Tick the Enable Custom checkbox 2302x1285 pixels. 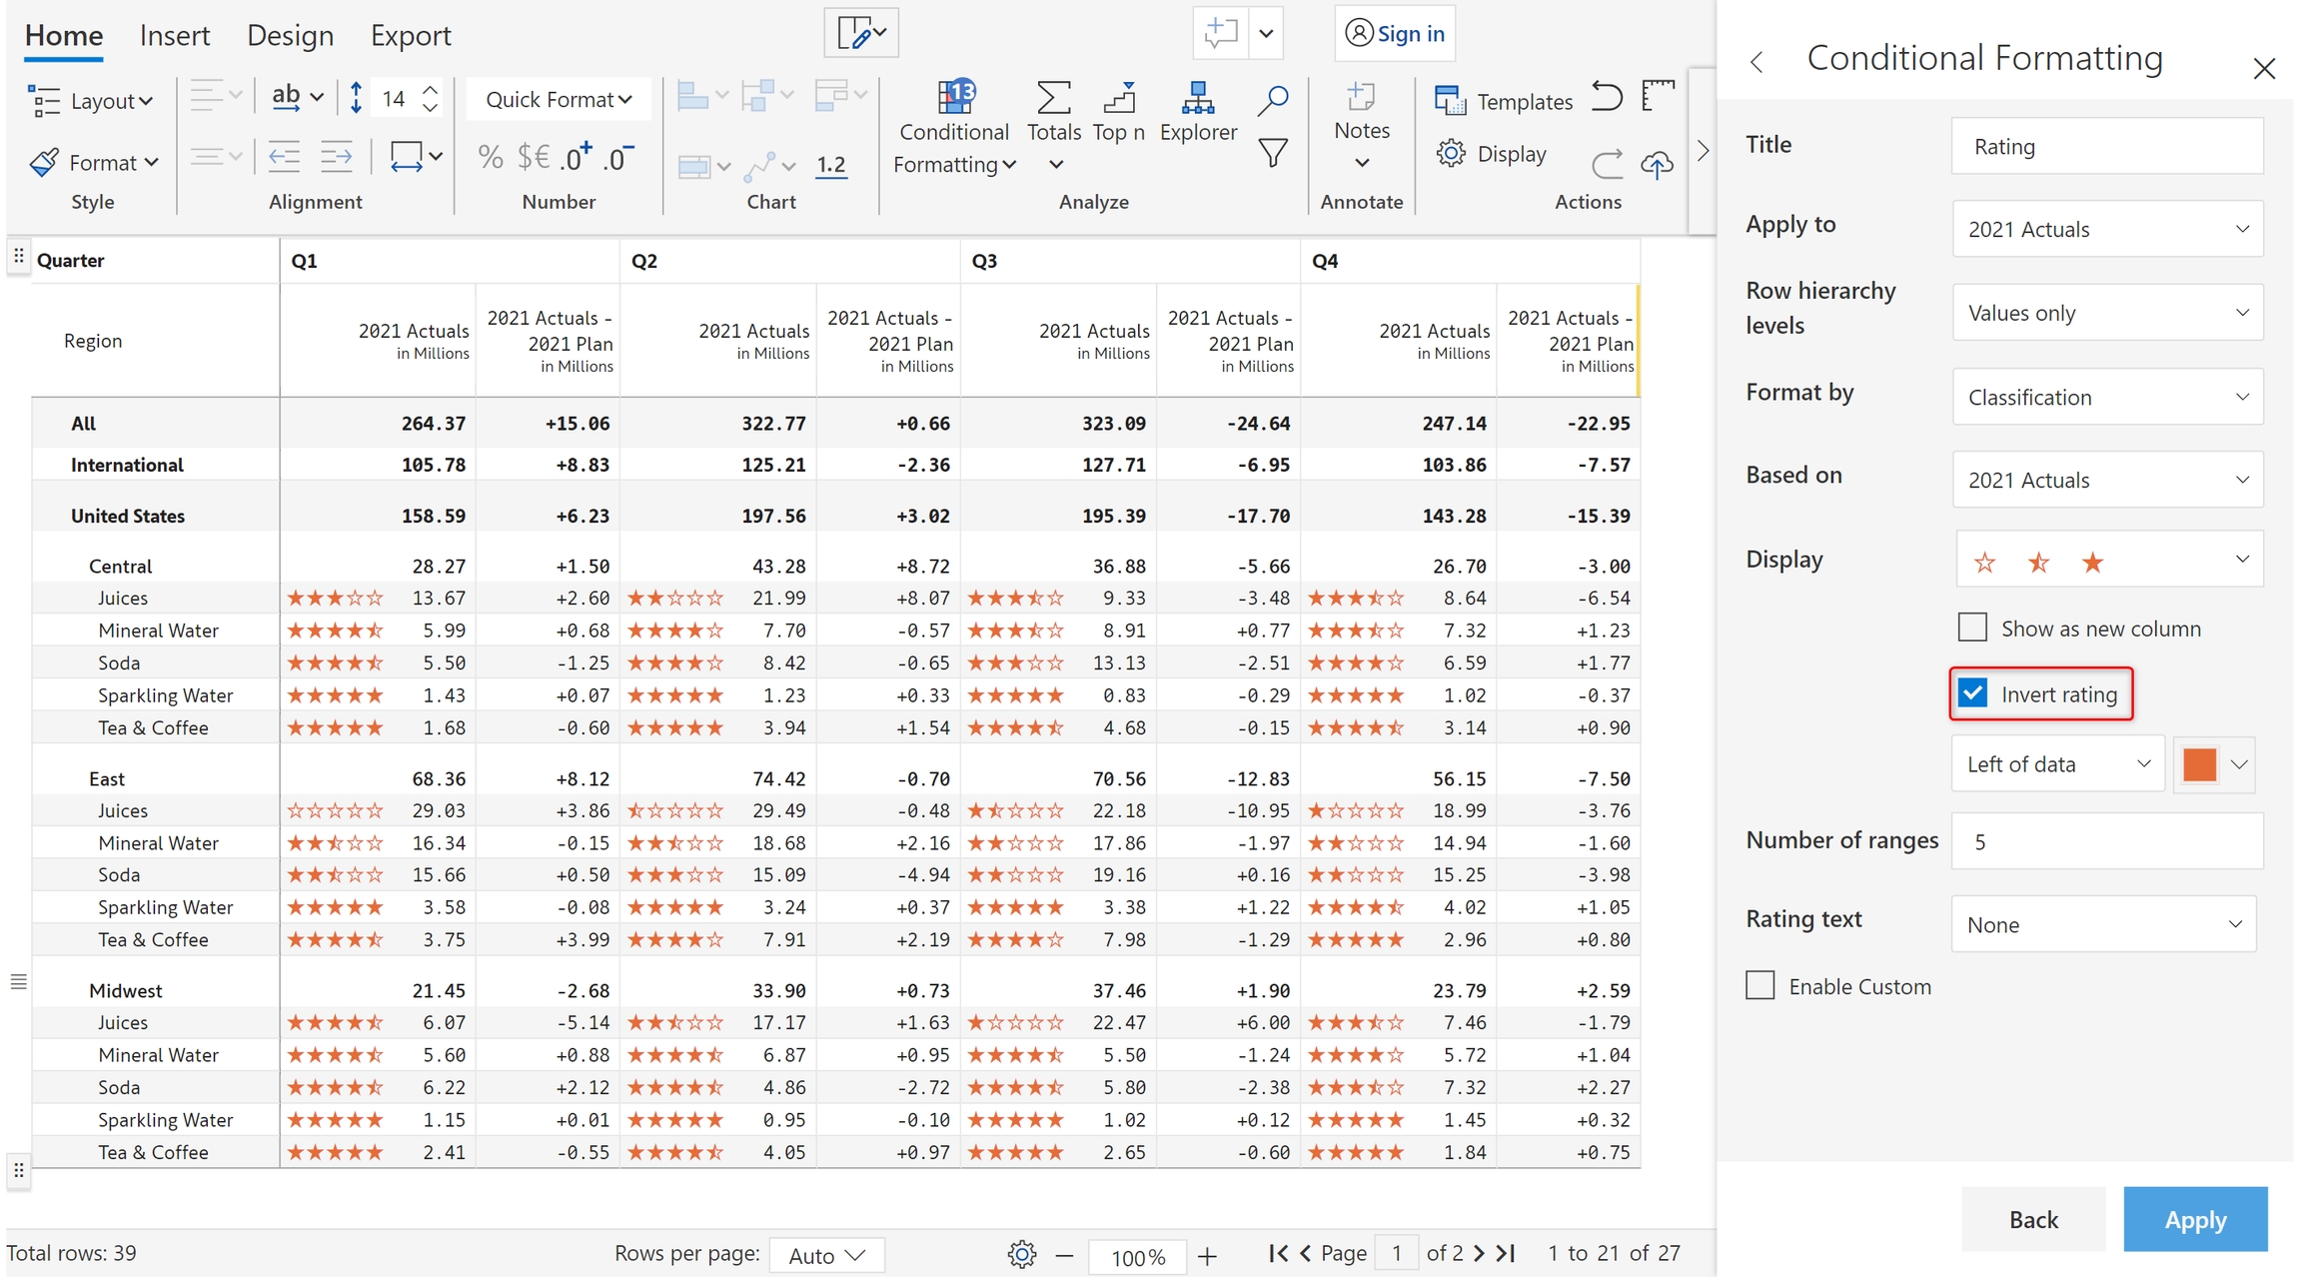pyautogui.click(x=1760, y=985)
